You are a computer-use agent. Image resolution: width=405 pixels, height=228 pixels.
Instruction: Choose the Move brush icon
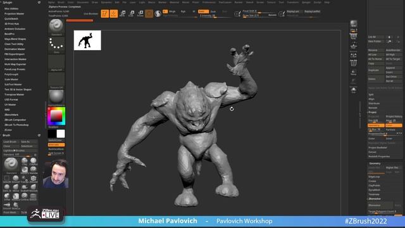pyautogui.click(x=16, y=187)
